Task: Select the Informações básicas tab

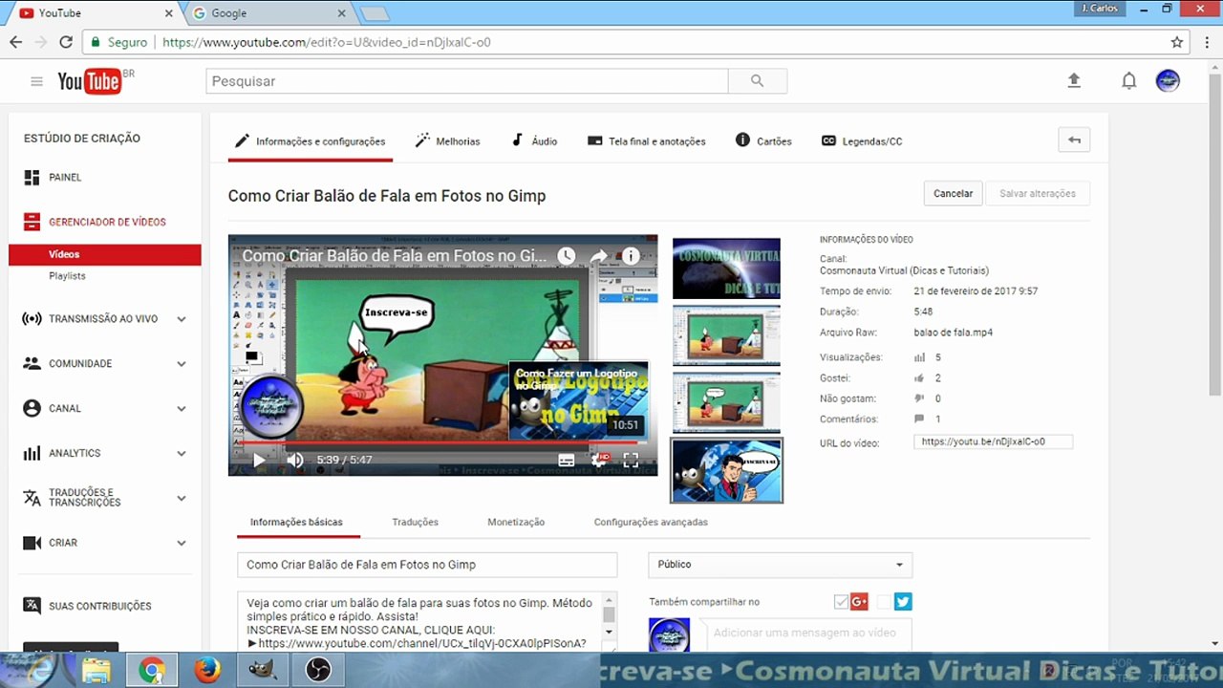Action: [296, 523]
